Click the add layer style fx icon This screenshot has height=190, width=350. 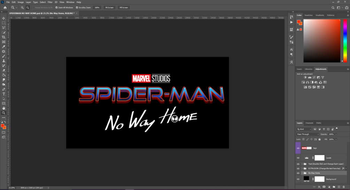tap(319, 187)
